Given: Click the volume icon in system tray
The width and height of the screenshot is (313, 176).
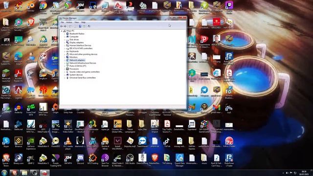Looking at the screenshot, I should coord(287,173).
